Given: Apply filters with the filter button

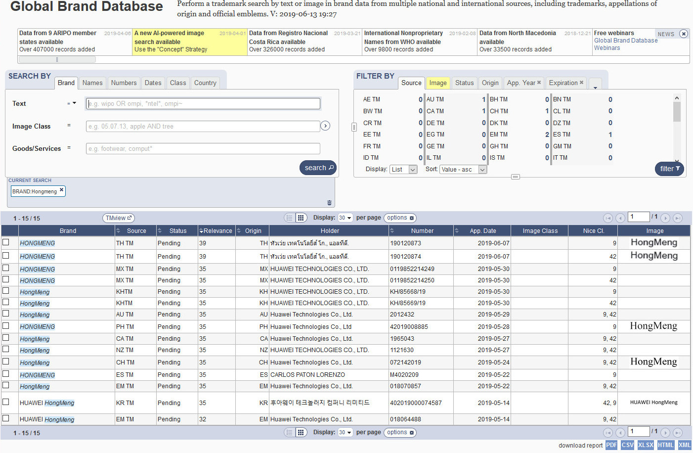Looking at the screenshot, I should coord(669,169).
